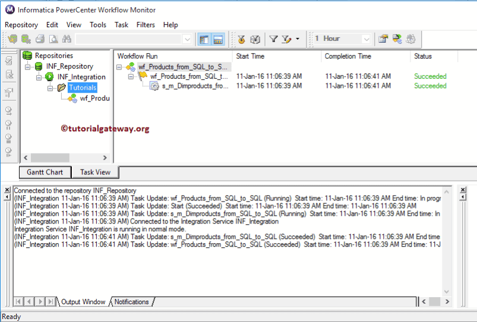Screen dimensions: 477x322
Task: Select the wf_Produ workflow in navigator
Action: 94,98
